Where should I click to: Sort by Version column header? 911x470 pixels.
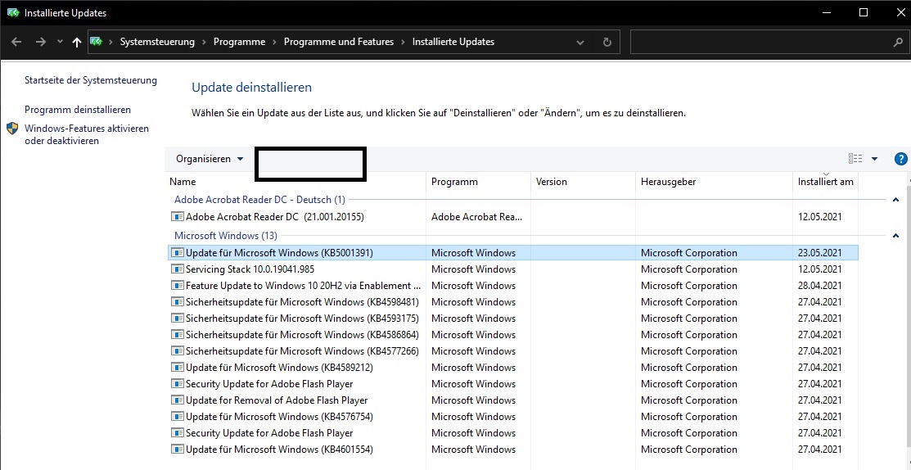pos(583,182)
